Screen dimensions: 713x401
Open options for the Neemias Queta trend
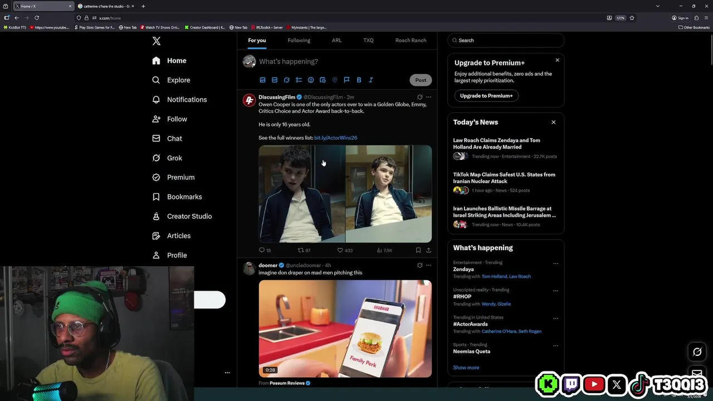(x=555, y=345)
